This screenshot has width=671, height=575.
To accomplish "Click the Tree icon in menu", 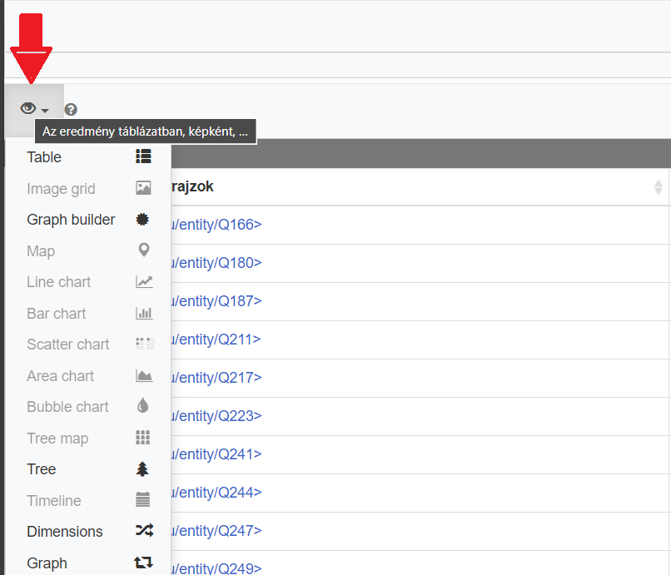I will click(143, 469).
